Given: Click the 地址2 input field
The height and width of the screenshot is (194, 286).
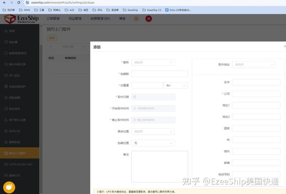Looking at the screenshot, I should pos(256,117).
